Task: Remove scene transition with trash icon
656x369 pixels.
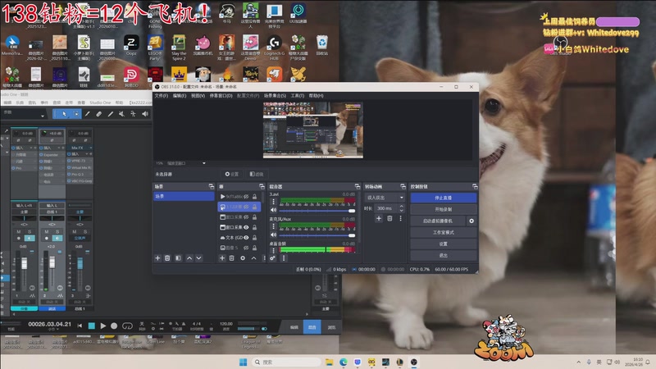Action: coord(389,218)
